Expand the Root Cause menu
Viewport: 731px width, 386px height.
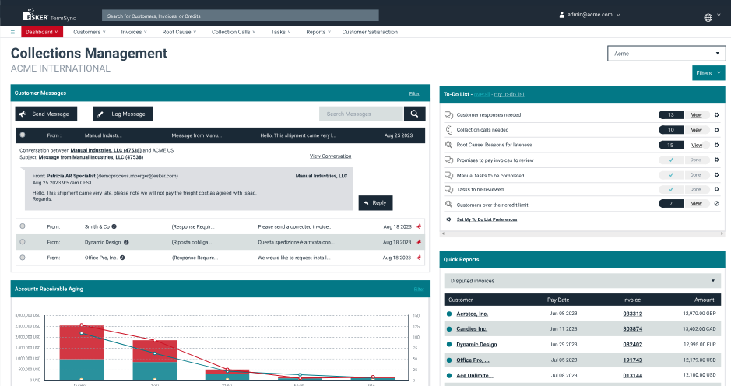point(179,32)
